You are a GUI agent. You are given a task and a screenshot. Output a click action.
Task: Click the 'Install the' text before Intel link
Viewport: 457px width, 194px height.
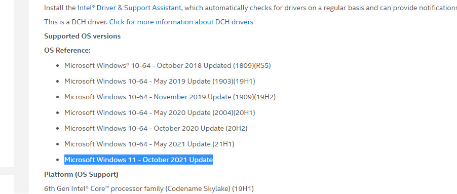60,8
